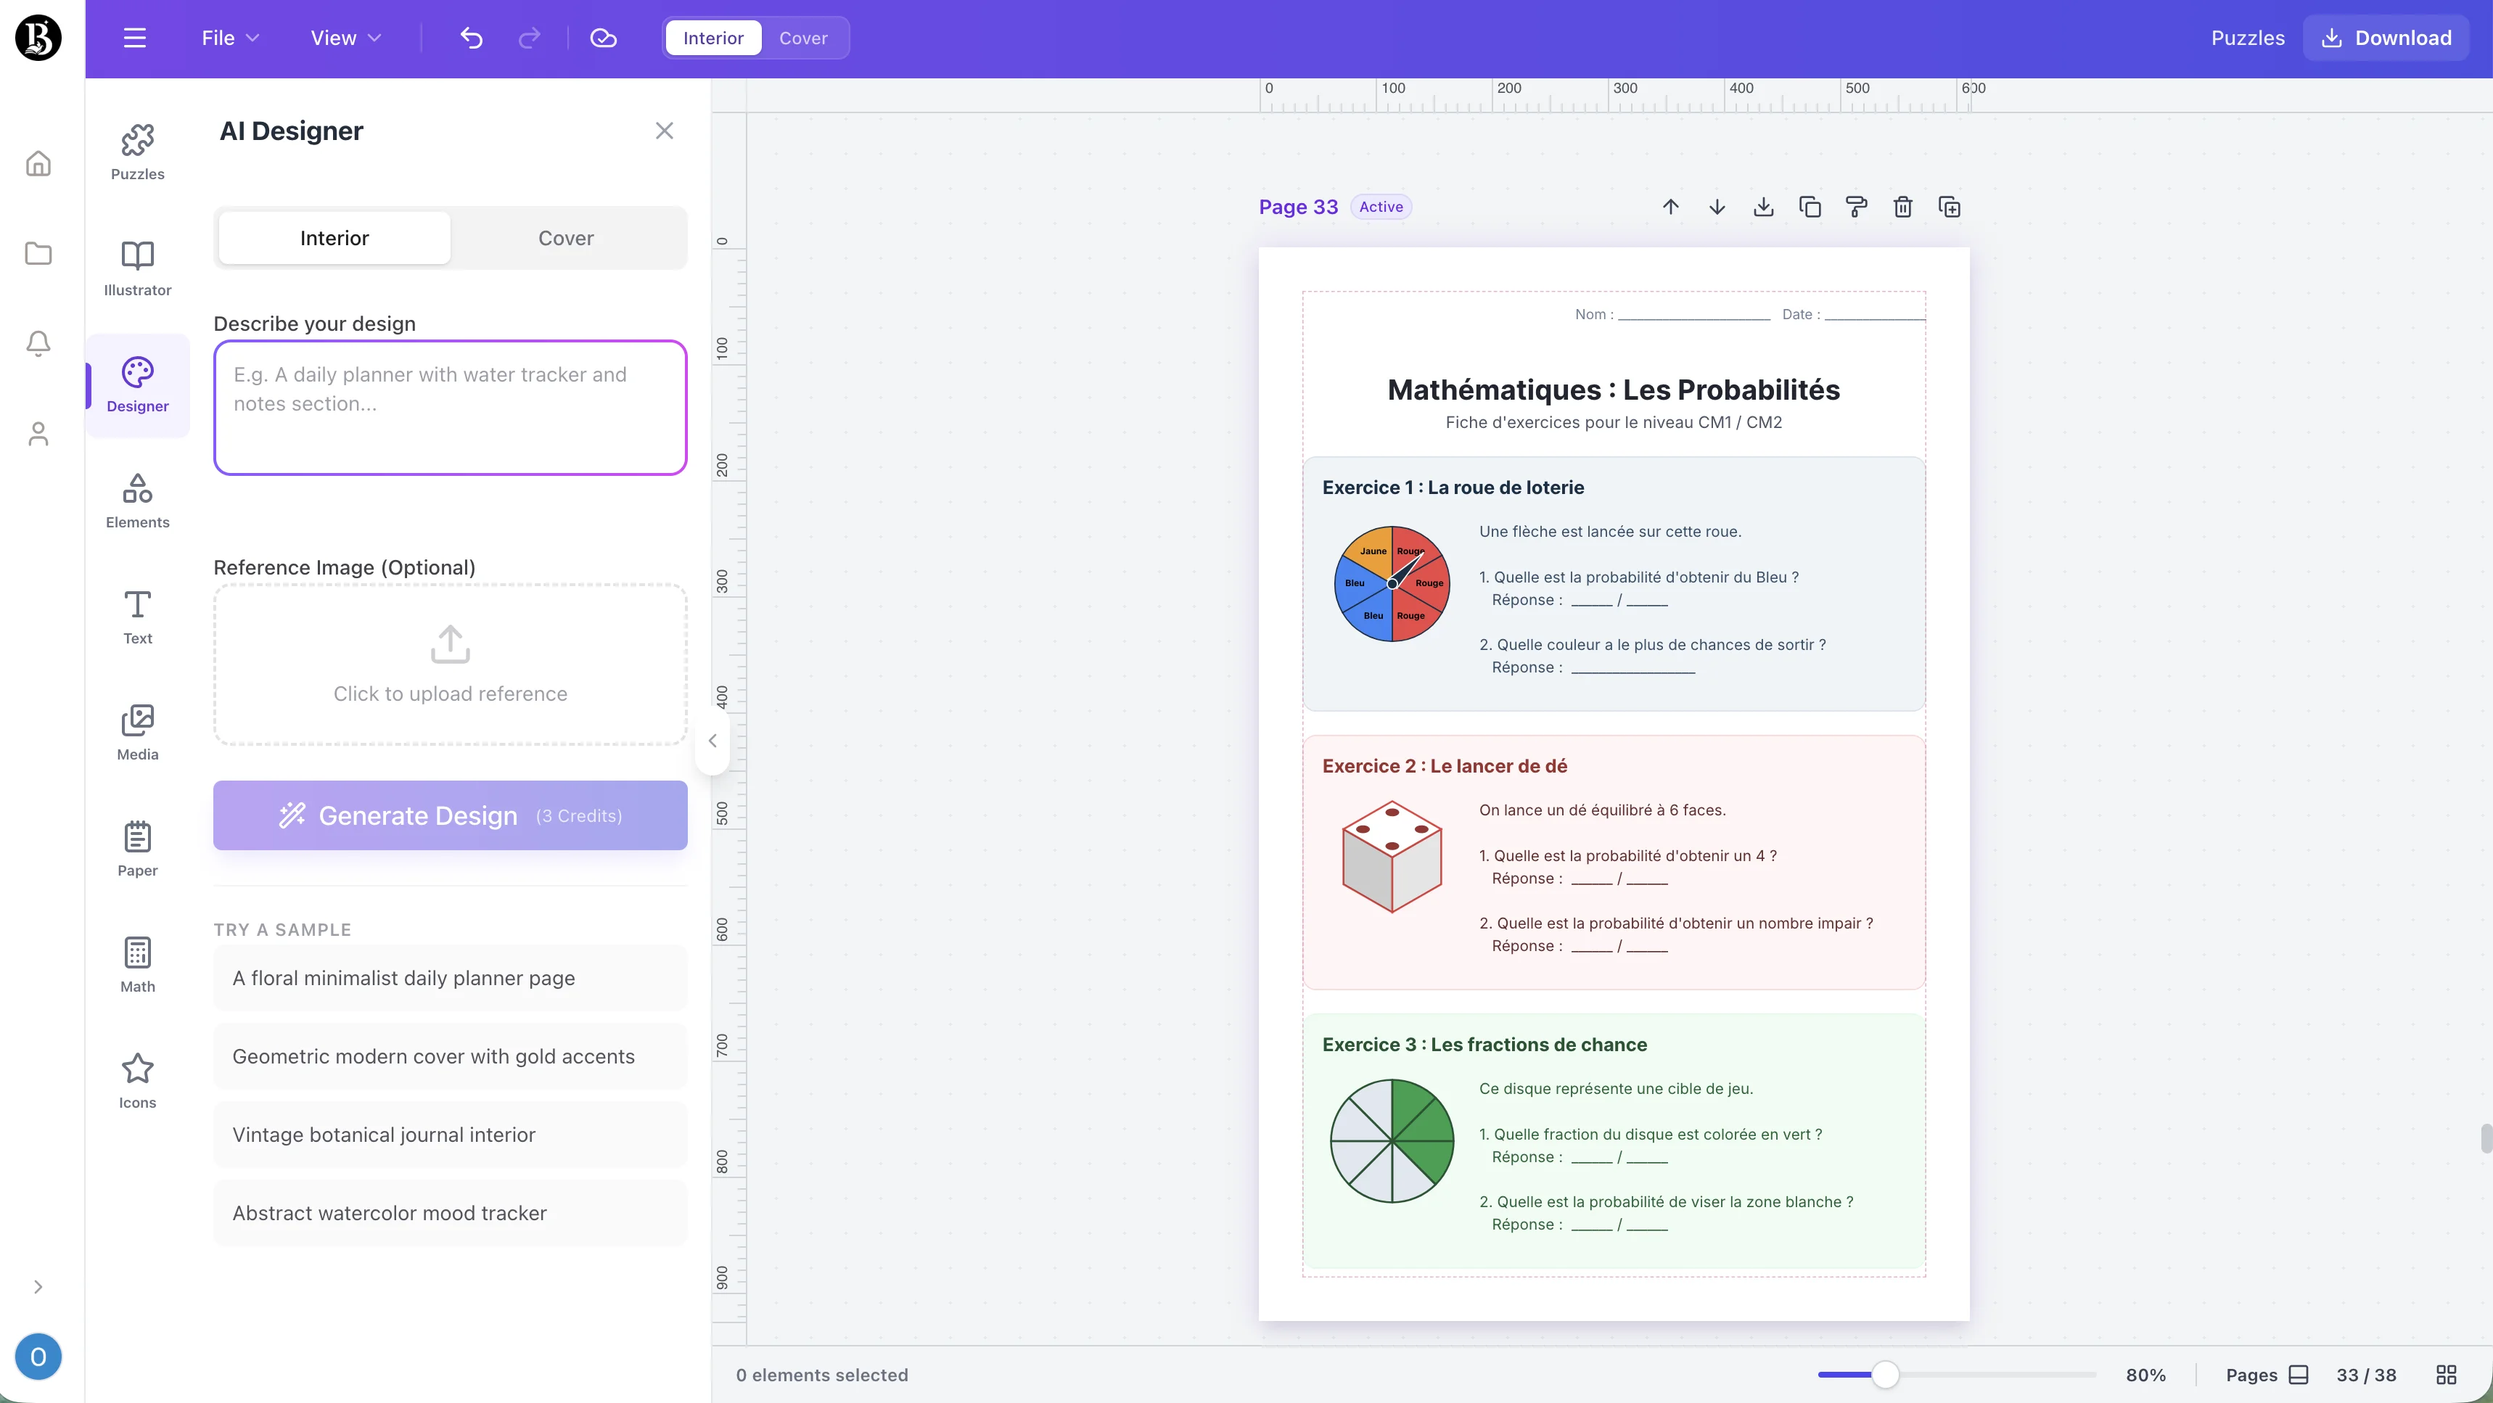Select the Exercice 1 : La roue de loterie heading

(1453, 487)
